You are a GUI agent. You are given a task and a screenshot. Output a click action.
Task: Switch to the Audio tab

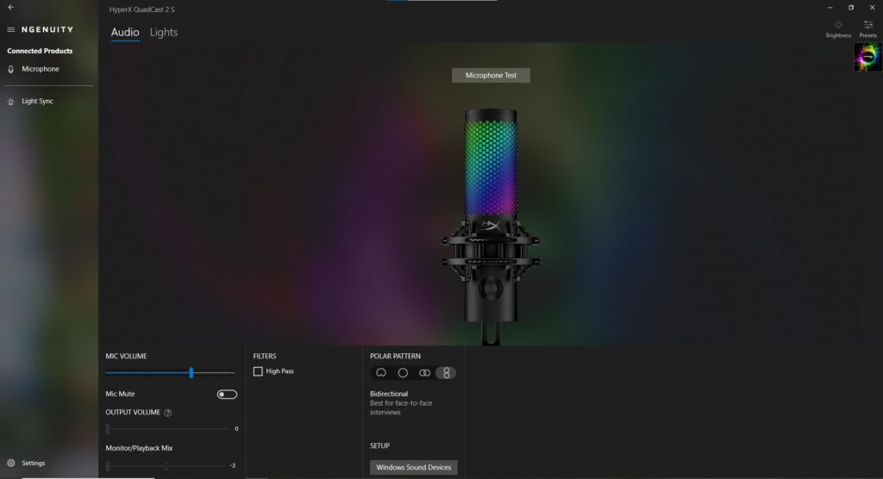tap(125, 32)
